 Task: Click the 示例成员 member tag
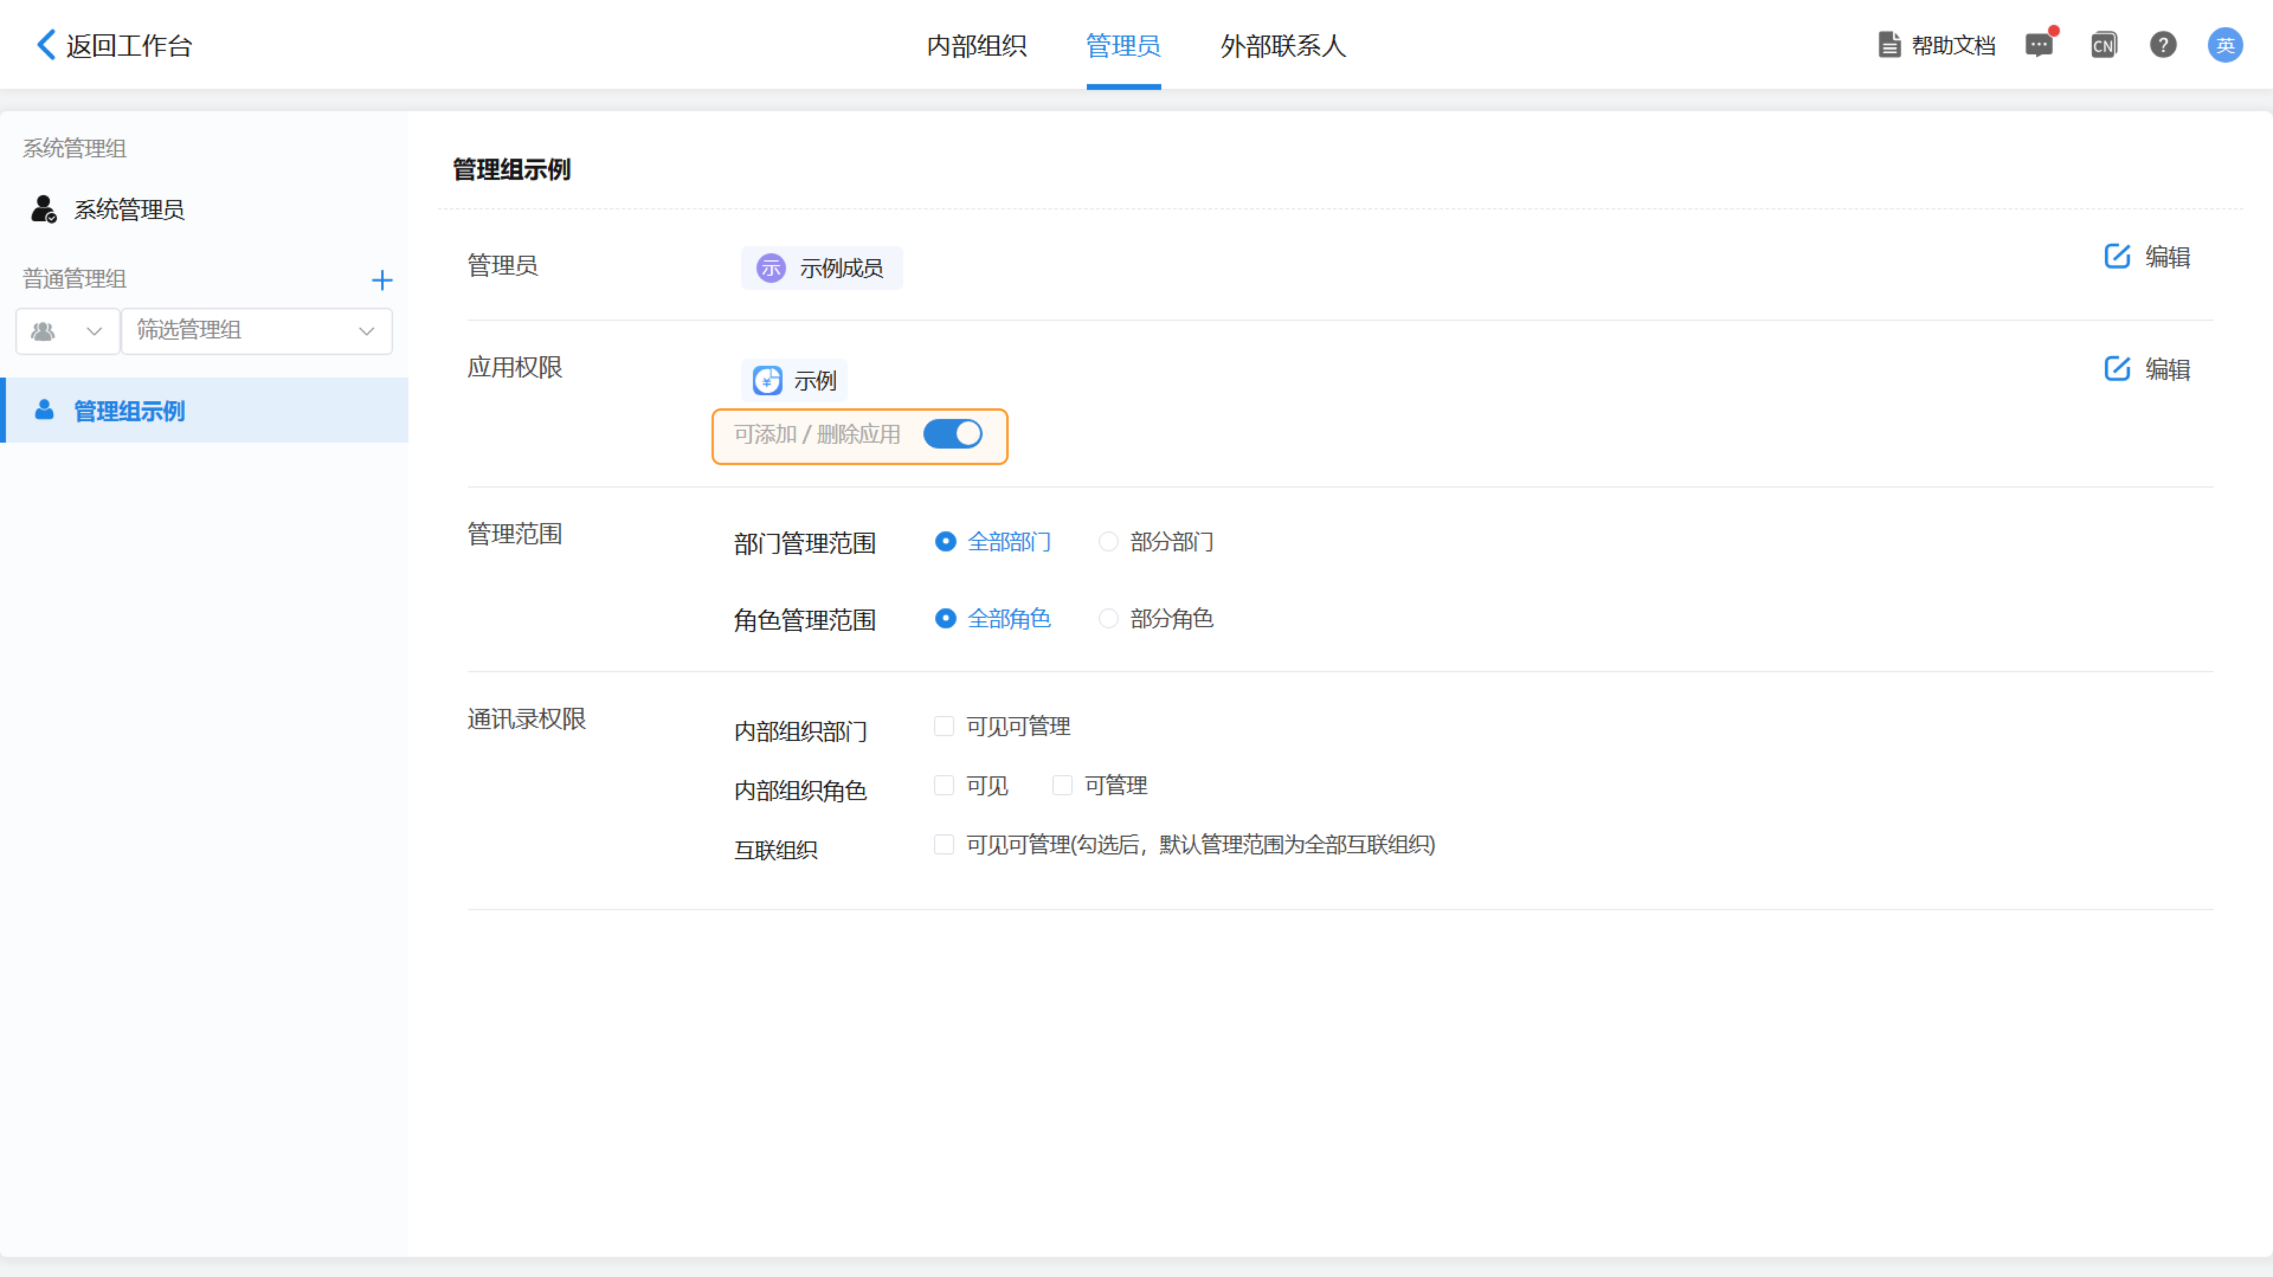822,268
